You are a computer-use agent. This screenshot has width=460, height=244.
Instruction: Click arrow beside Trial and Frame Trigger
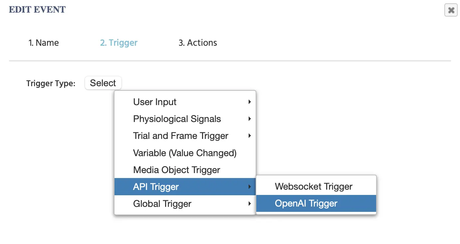(x=250, y=136)
